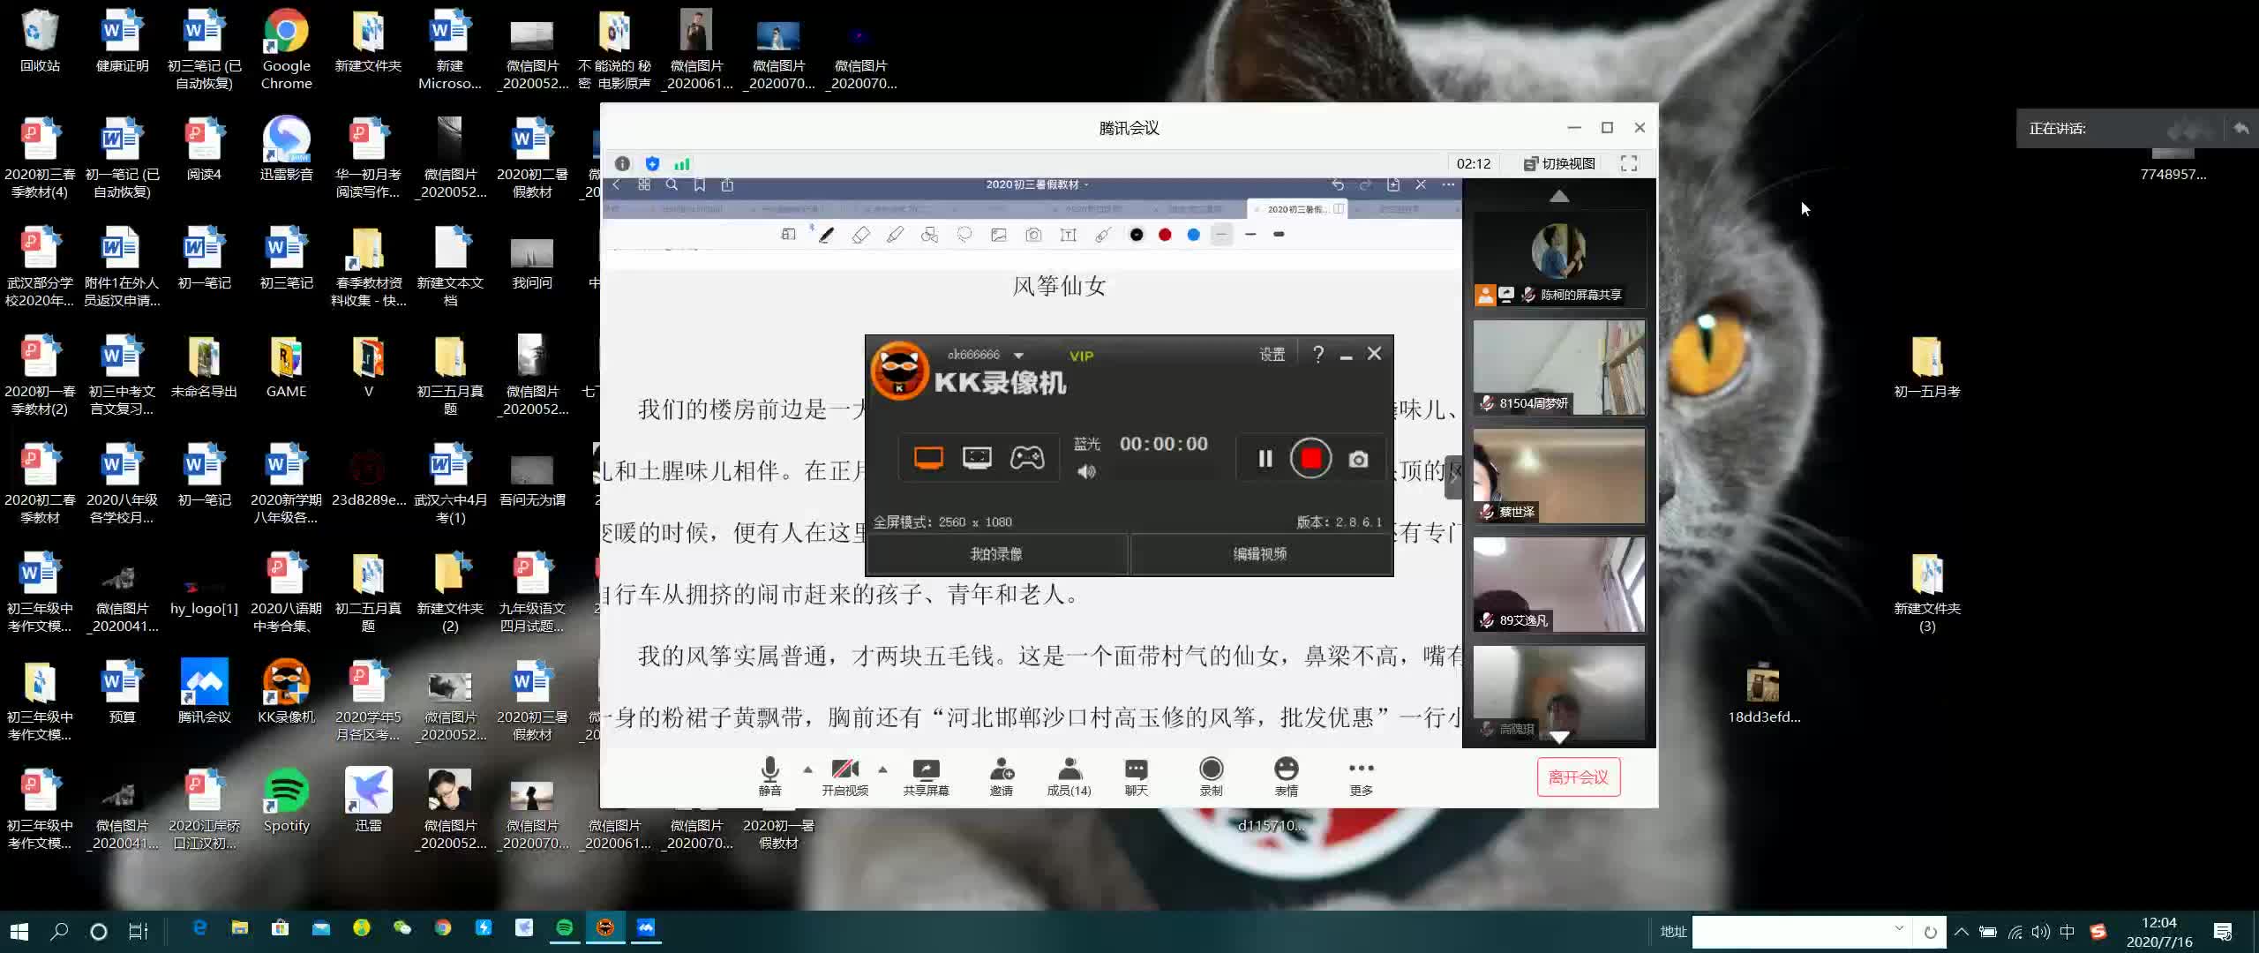Image resolution: width=2259 pixels, height=953 pixels.
Task: Check network signal bars icon
Action: (682, 164)
